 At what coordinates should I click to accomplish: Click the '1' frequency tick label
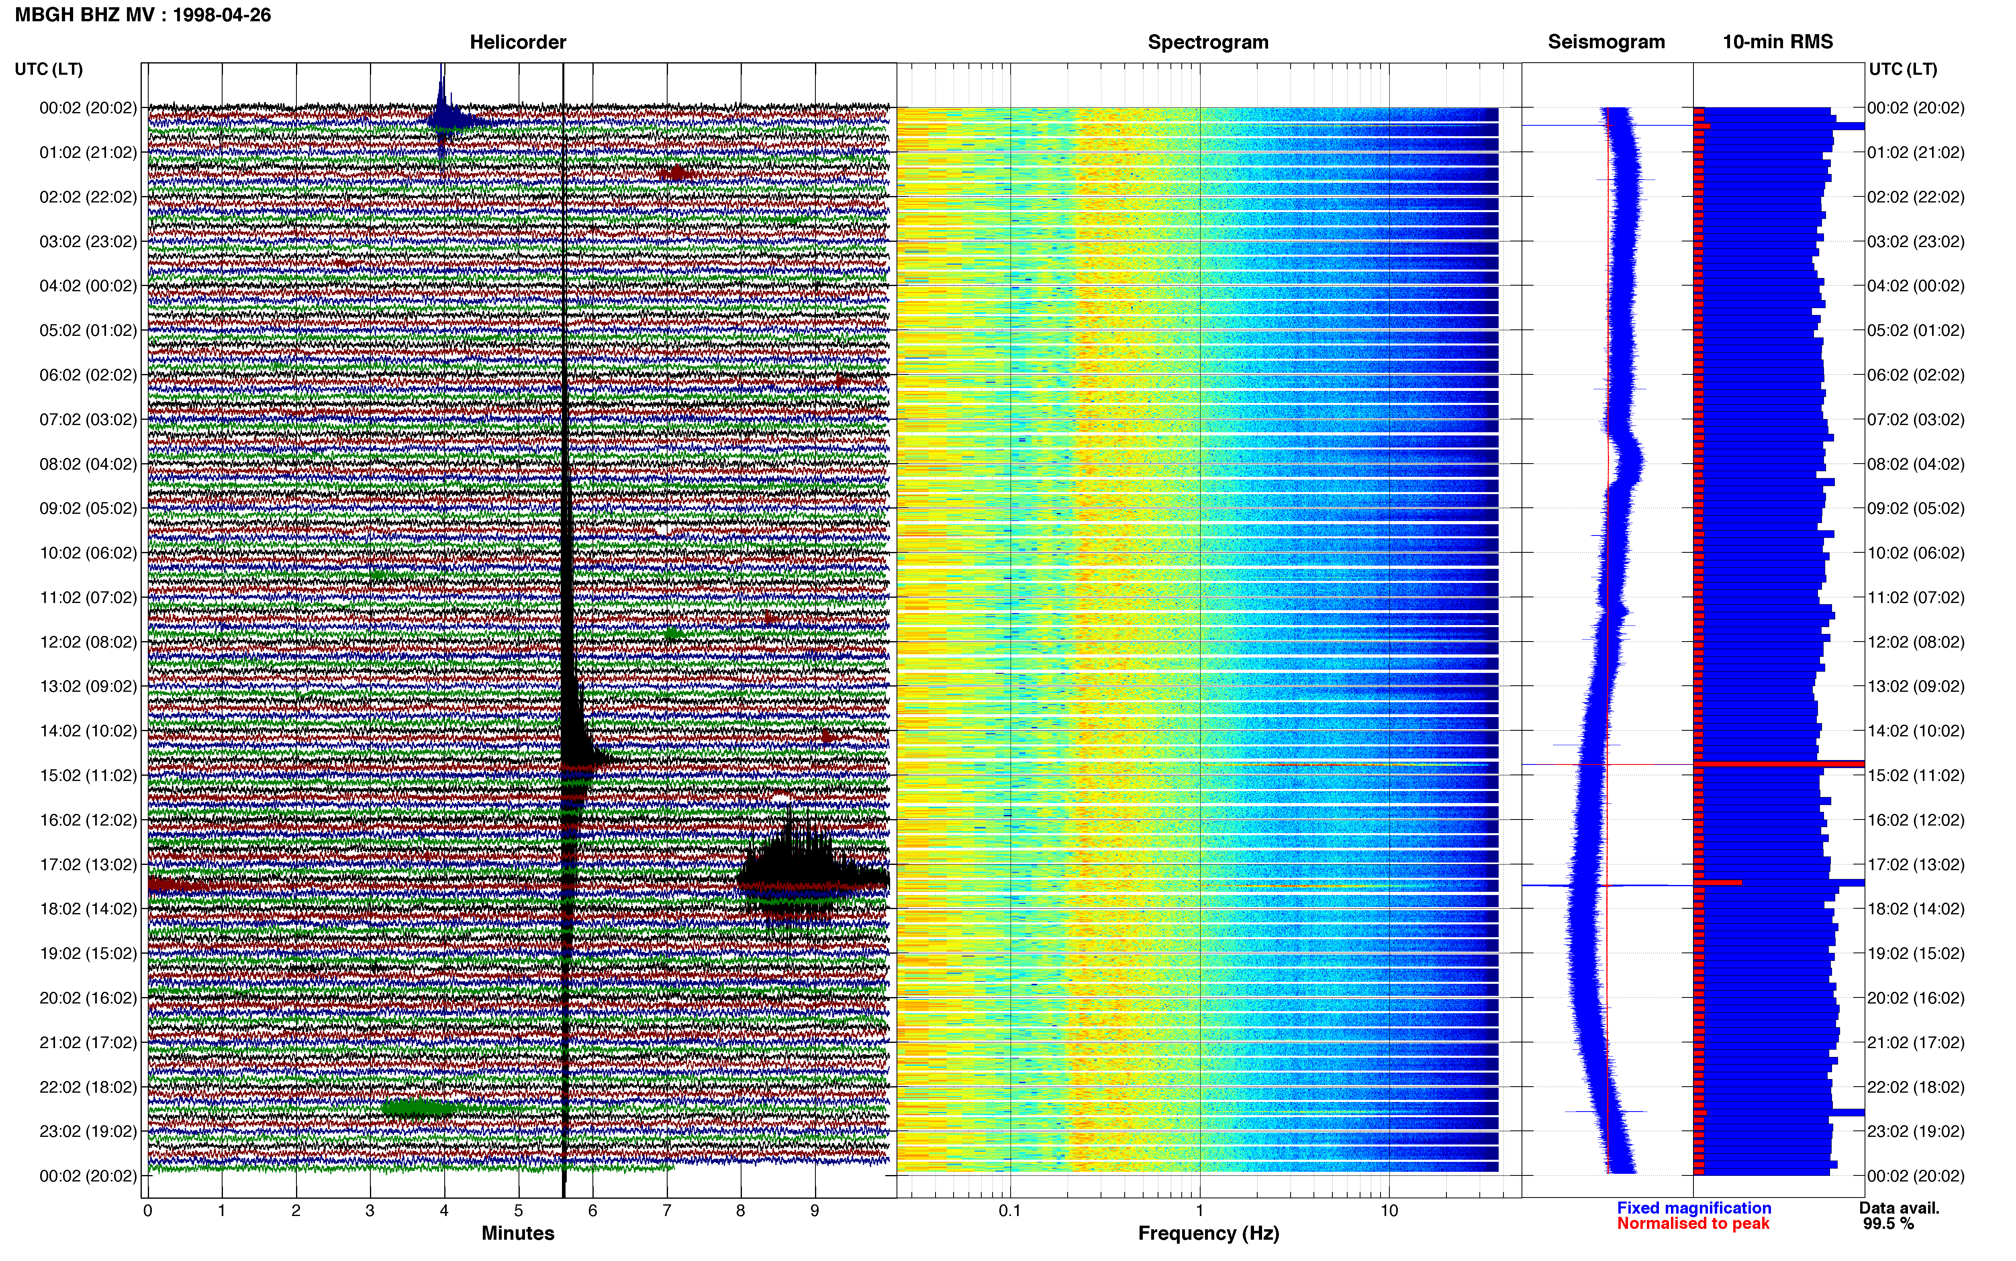[1200, 1210]
